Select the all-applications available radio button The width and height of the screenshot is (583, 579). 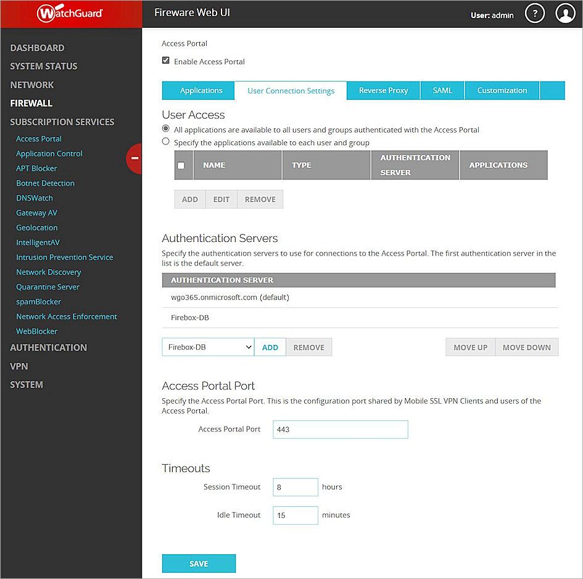[165, 128]
